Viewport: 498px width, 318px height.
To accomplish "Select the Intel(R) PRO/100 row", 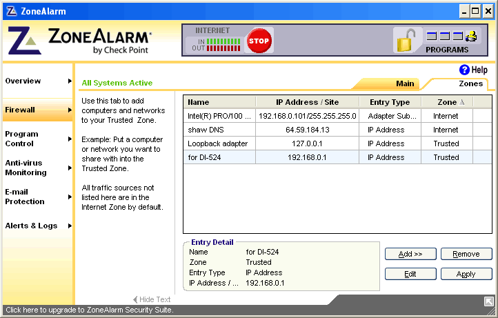I will point(337,116).
